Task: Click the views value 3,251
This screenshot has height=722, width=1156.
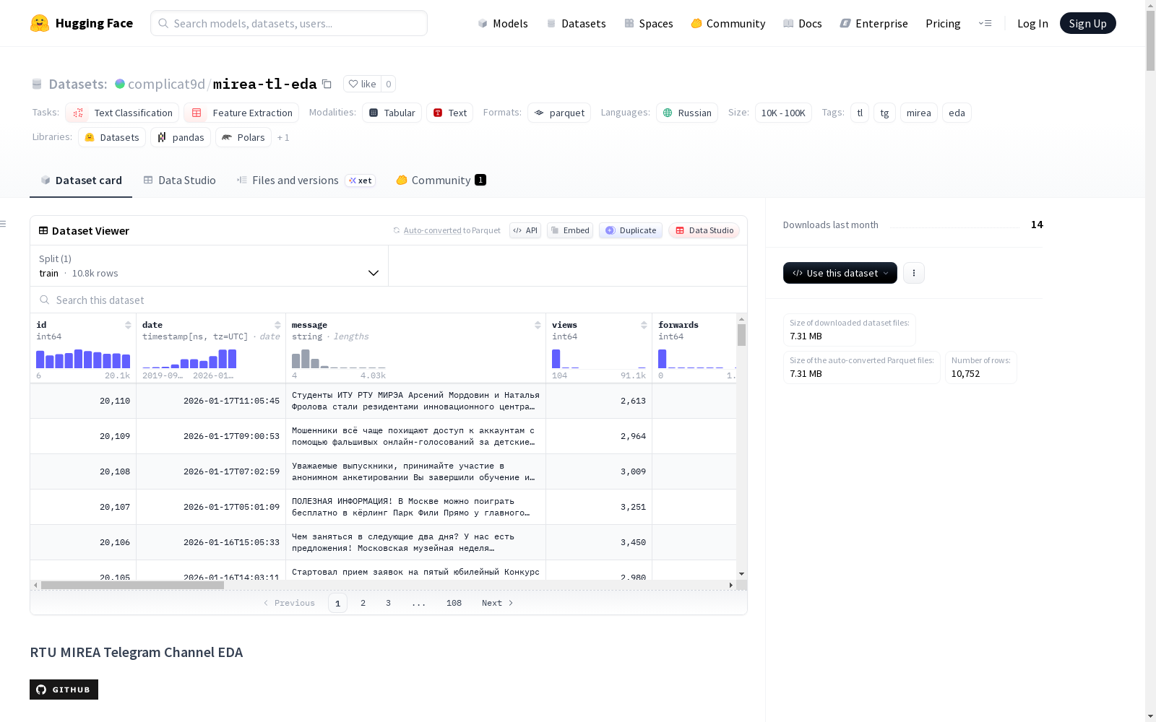Action: point(633,507)
